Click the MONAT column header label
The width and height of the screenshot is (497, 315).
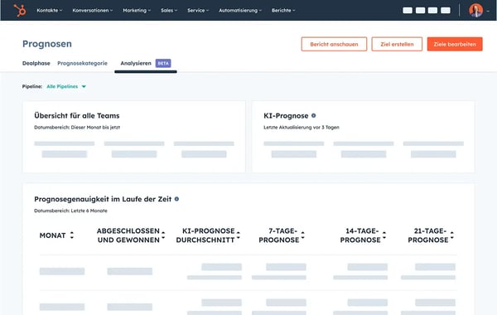53,235
